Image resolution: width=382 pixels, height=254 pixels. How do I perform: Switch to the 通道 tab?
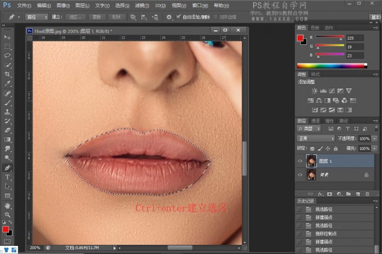point(315,121)
